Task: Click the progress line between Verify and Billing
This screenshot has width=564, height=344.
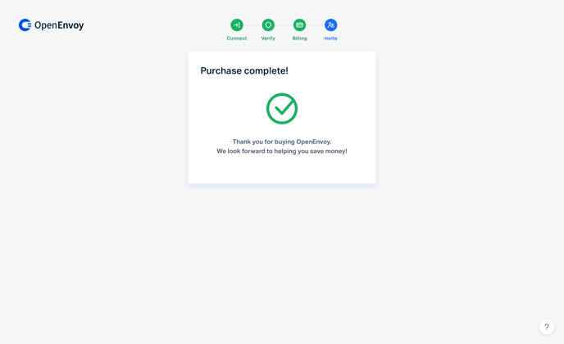Action: [284, 25]
